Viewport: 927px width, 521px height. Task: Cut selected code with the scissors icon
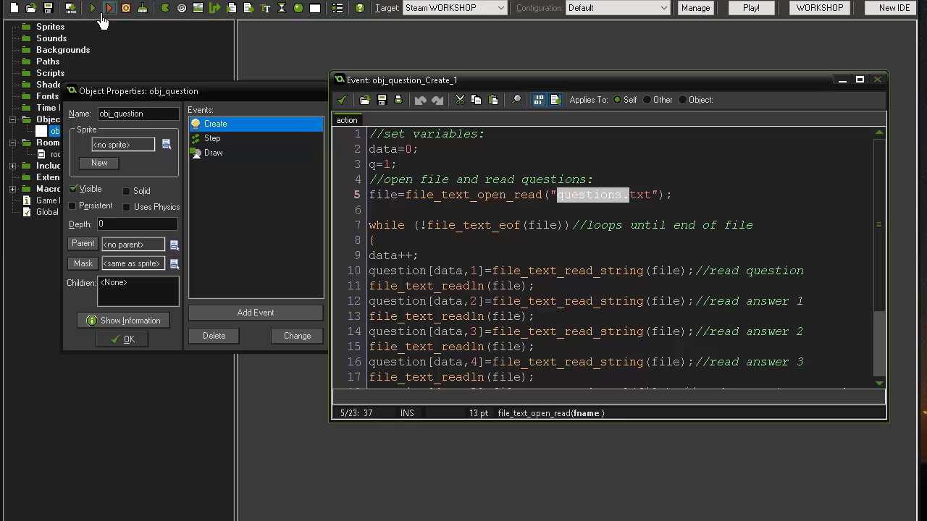460,100
